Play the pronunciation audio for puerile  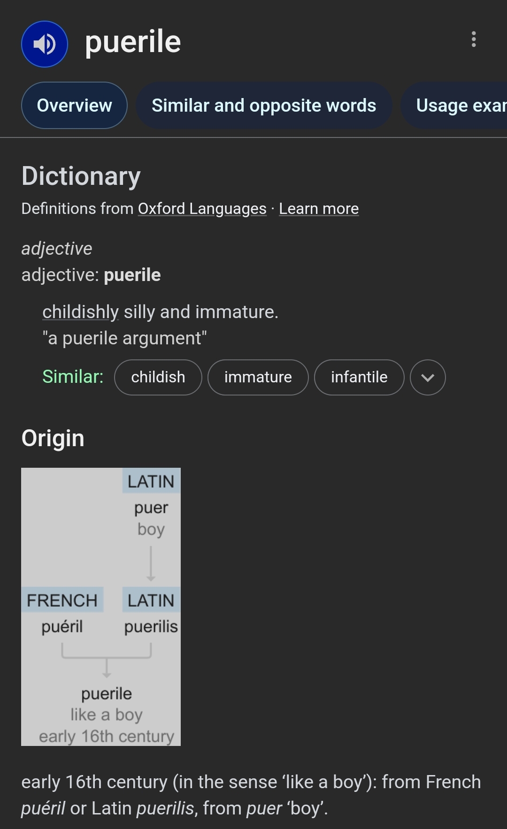click(45, 44)
